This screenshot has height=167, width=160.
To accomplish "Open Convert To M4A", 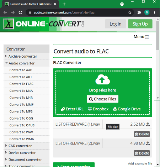I will click(x=21, y=91).
